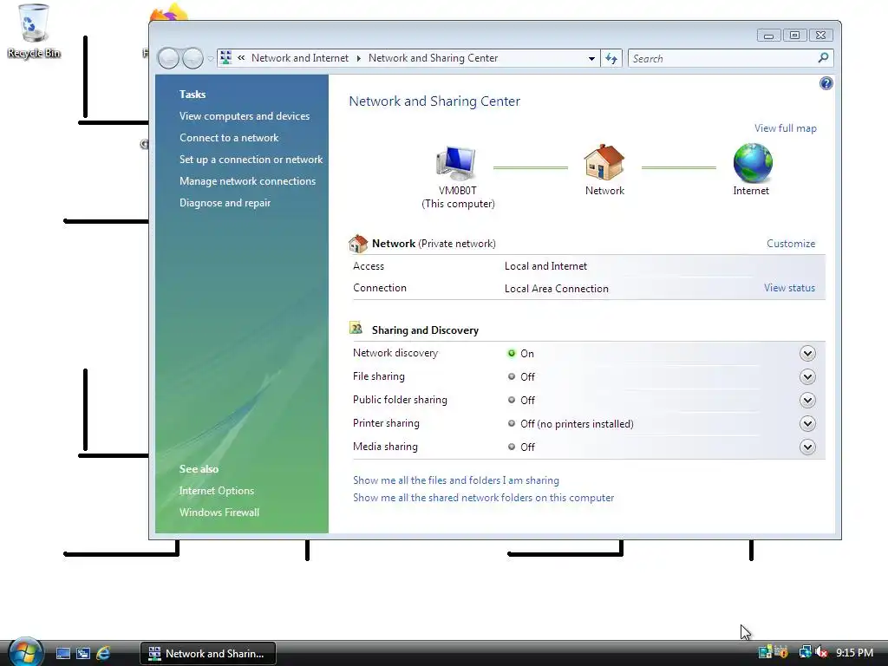Launch Internet Explorer from quick launch
The width and height of the screenshot is (888, 666).
point(103,654)
